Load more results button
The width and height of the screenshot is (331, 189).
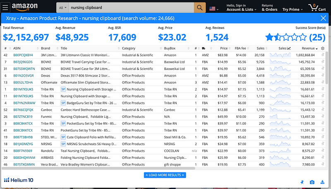165,175
